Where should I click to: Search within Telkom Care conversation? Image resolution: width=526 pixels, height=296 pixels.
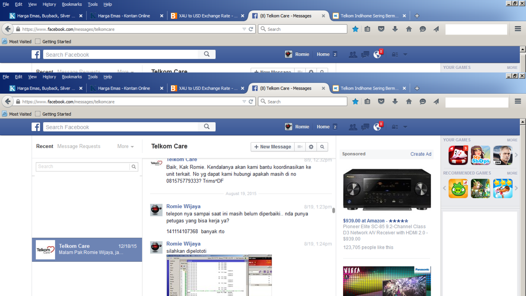(x=322, y=147)
